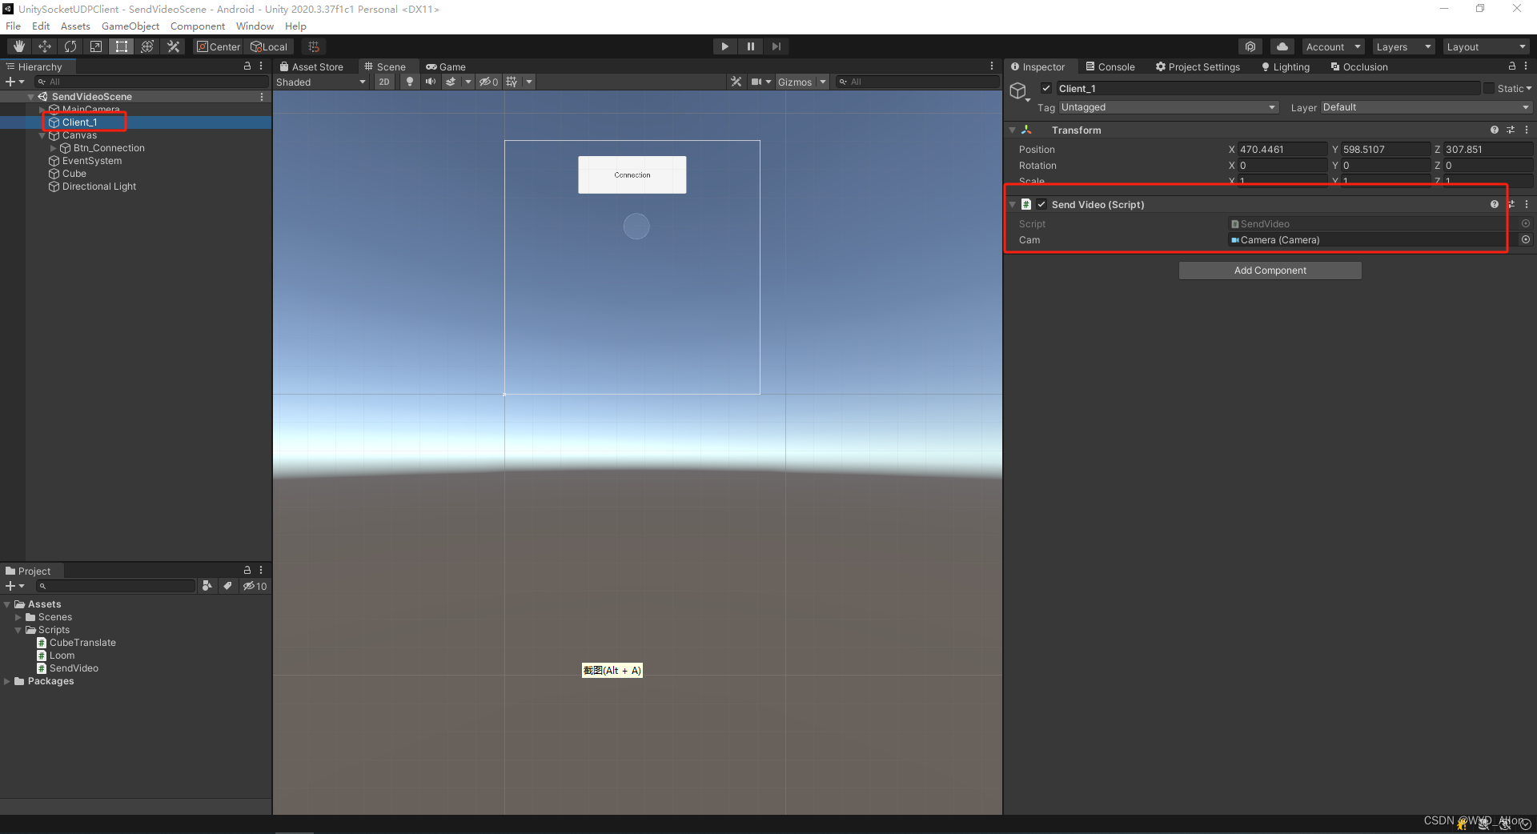Select the Move tool

tap(44, 46)
